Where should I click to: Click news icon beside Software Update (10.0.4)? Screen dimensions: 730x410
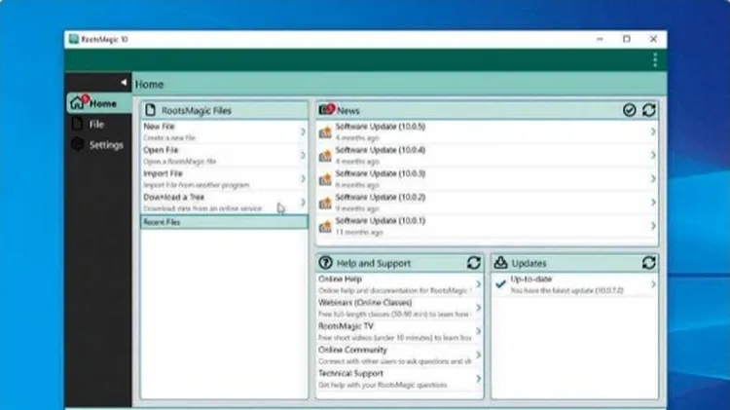pos(325,156)
